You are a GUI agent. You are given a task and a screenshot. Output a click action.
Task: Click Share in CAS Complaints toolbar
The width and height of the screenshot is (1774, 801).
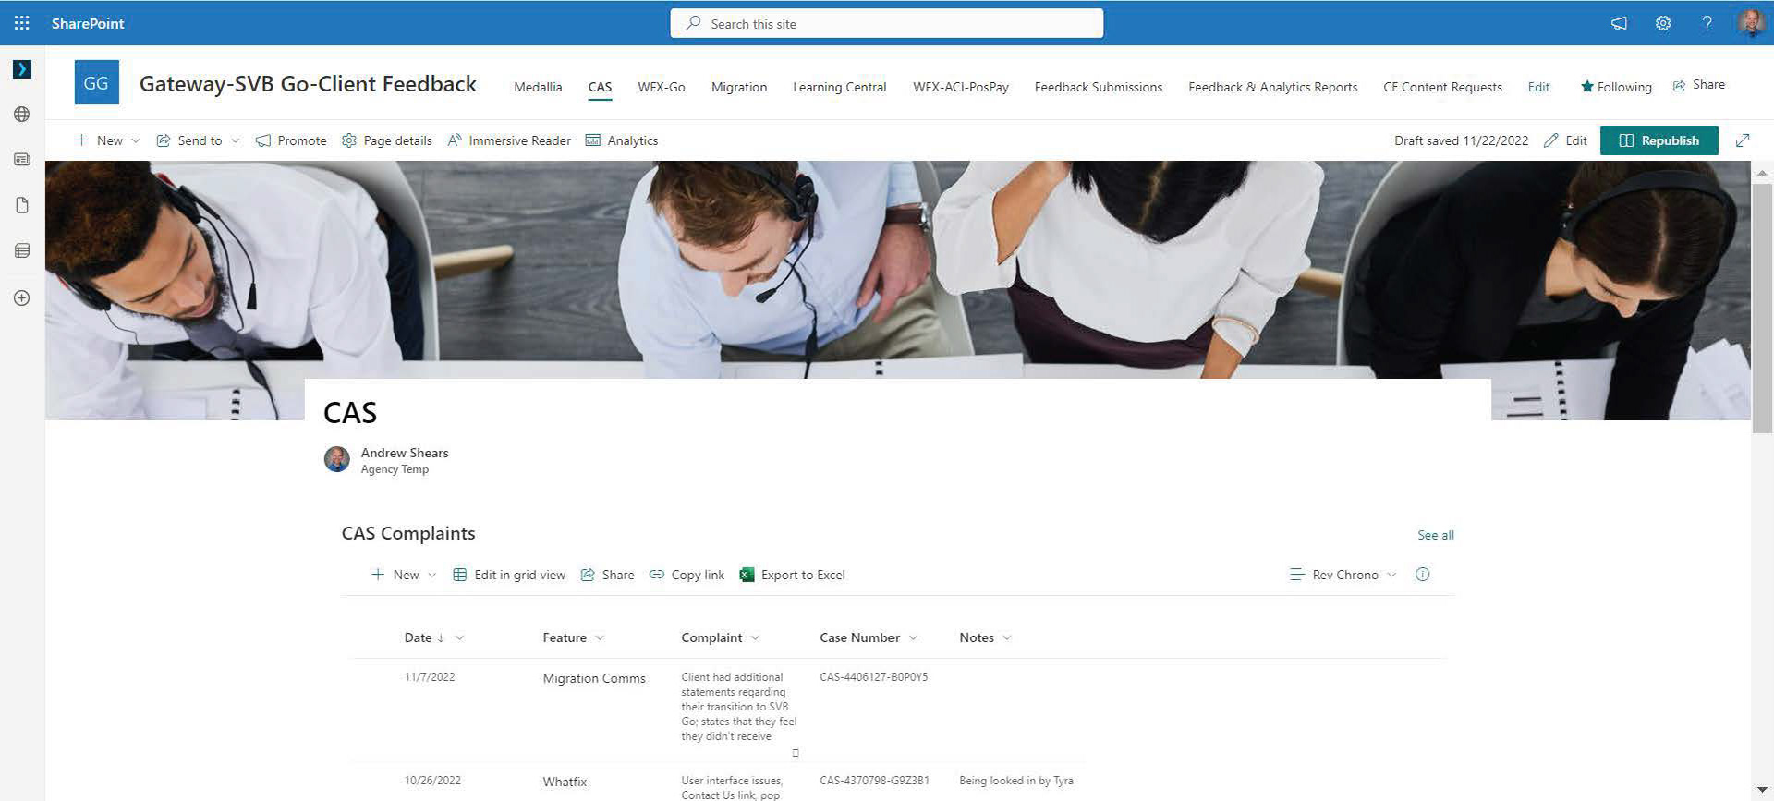pyautogui.click(x=607, y=575)
